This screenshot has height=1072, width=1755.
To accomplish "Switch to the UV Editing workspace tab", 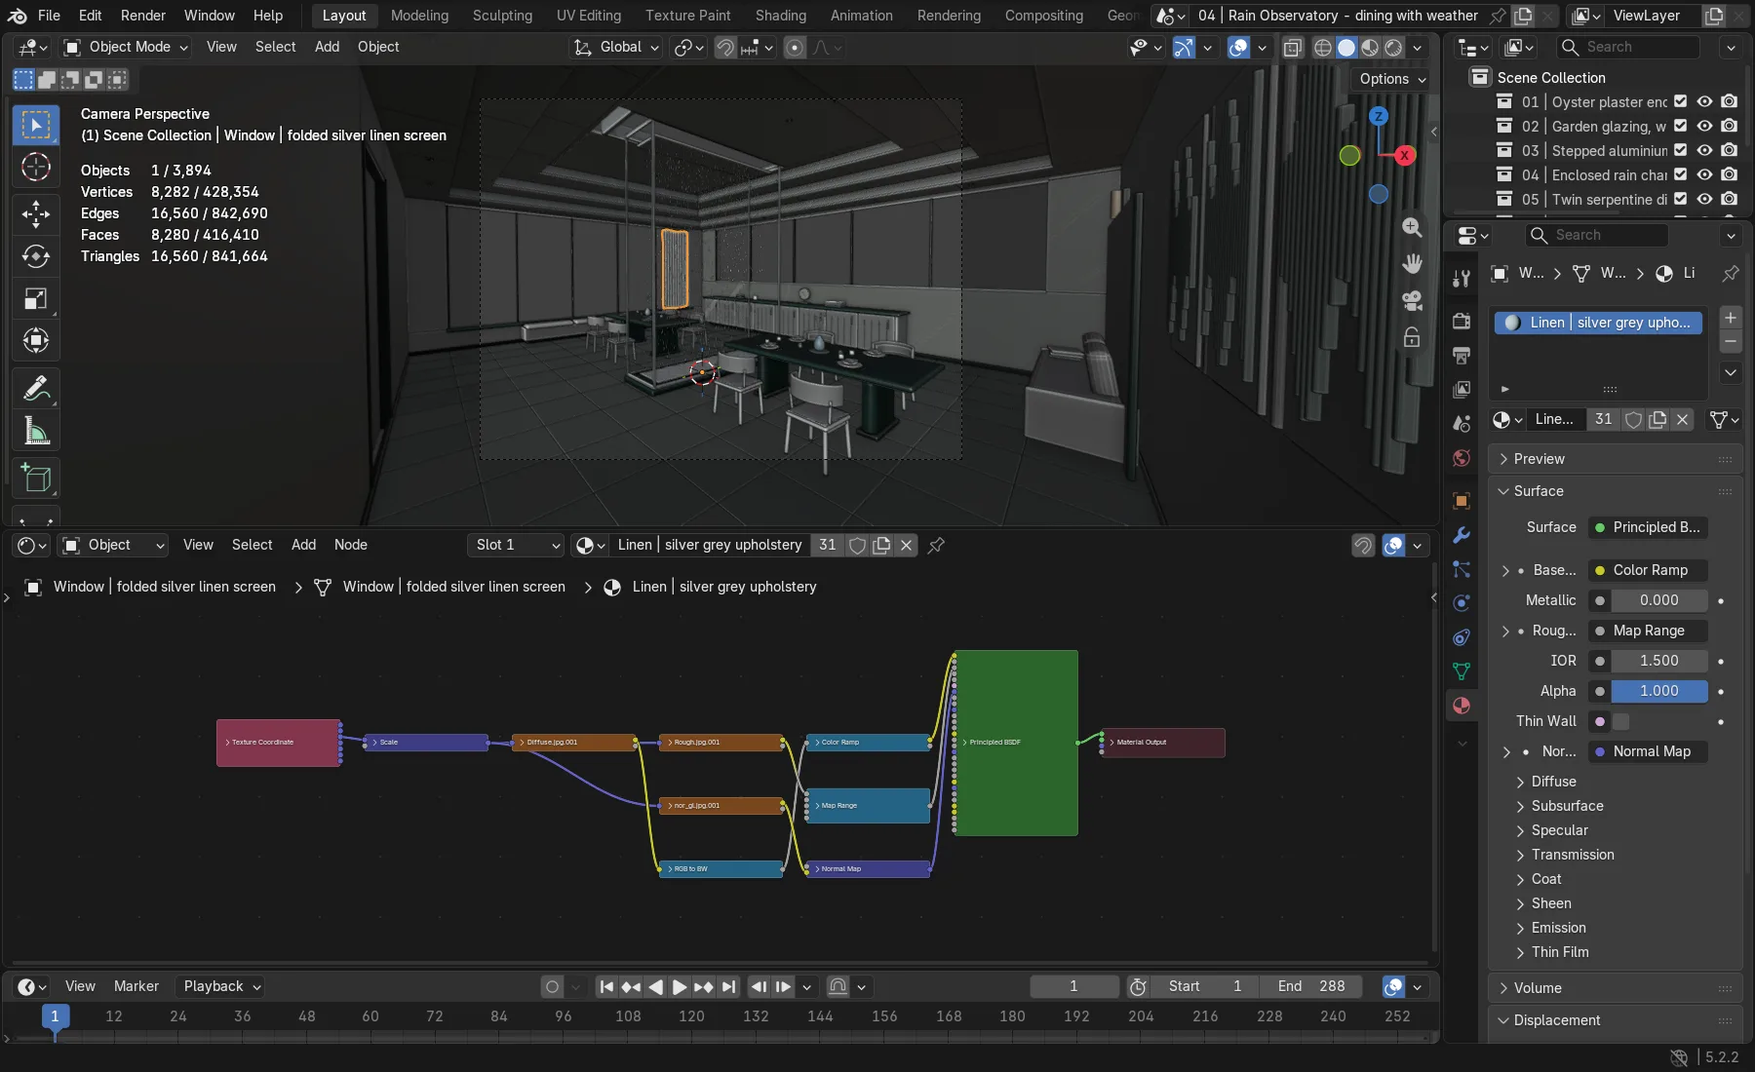I will point(588,16).
